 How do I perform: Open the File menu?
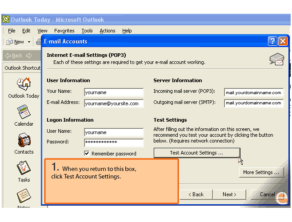click(12, 31)
